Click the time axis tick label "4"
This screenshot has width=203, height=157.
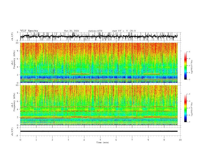click(84, 140)
